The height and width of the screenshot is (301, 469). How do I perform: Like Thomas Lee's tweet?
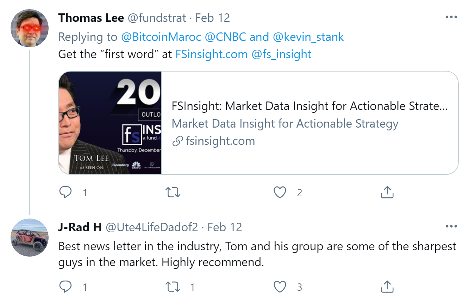[280, 192]
